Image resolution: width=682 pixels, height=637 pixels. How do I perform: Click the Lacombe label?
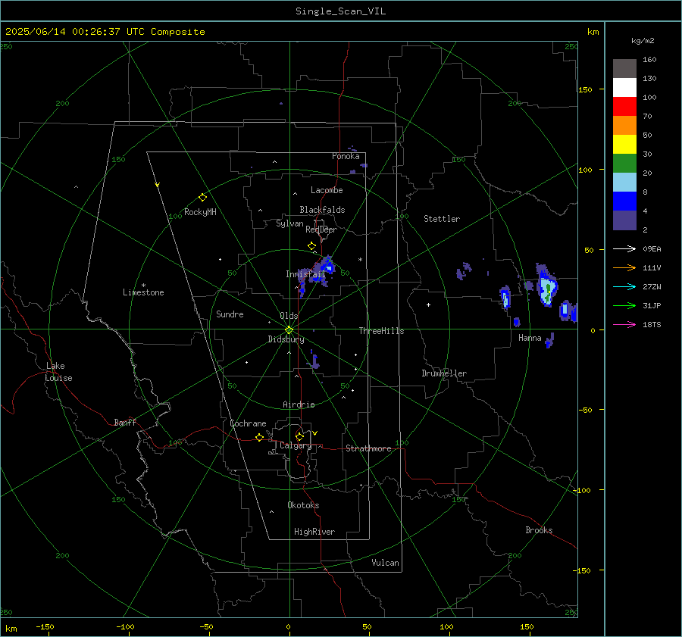(327, 190)
